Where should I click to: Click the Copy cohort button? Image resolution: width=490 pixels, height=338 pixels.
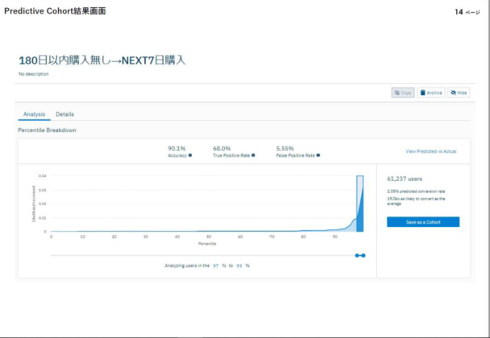[403, 93]
